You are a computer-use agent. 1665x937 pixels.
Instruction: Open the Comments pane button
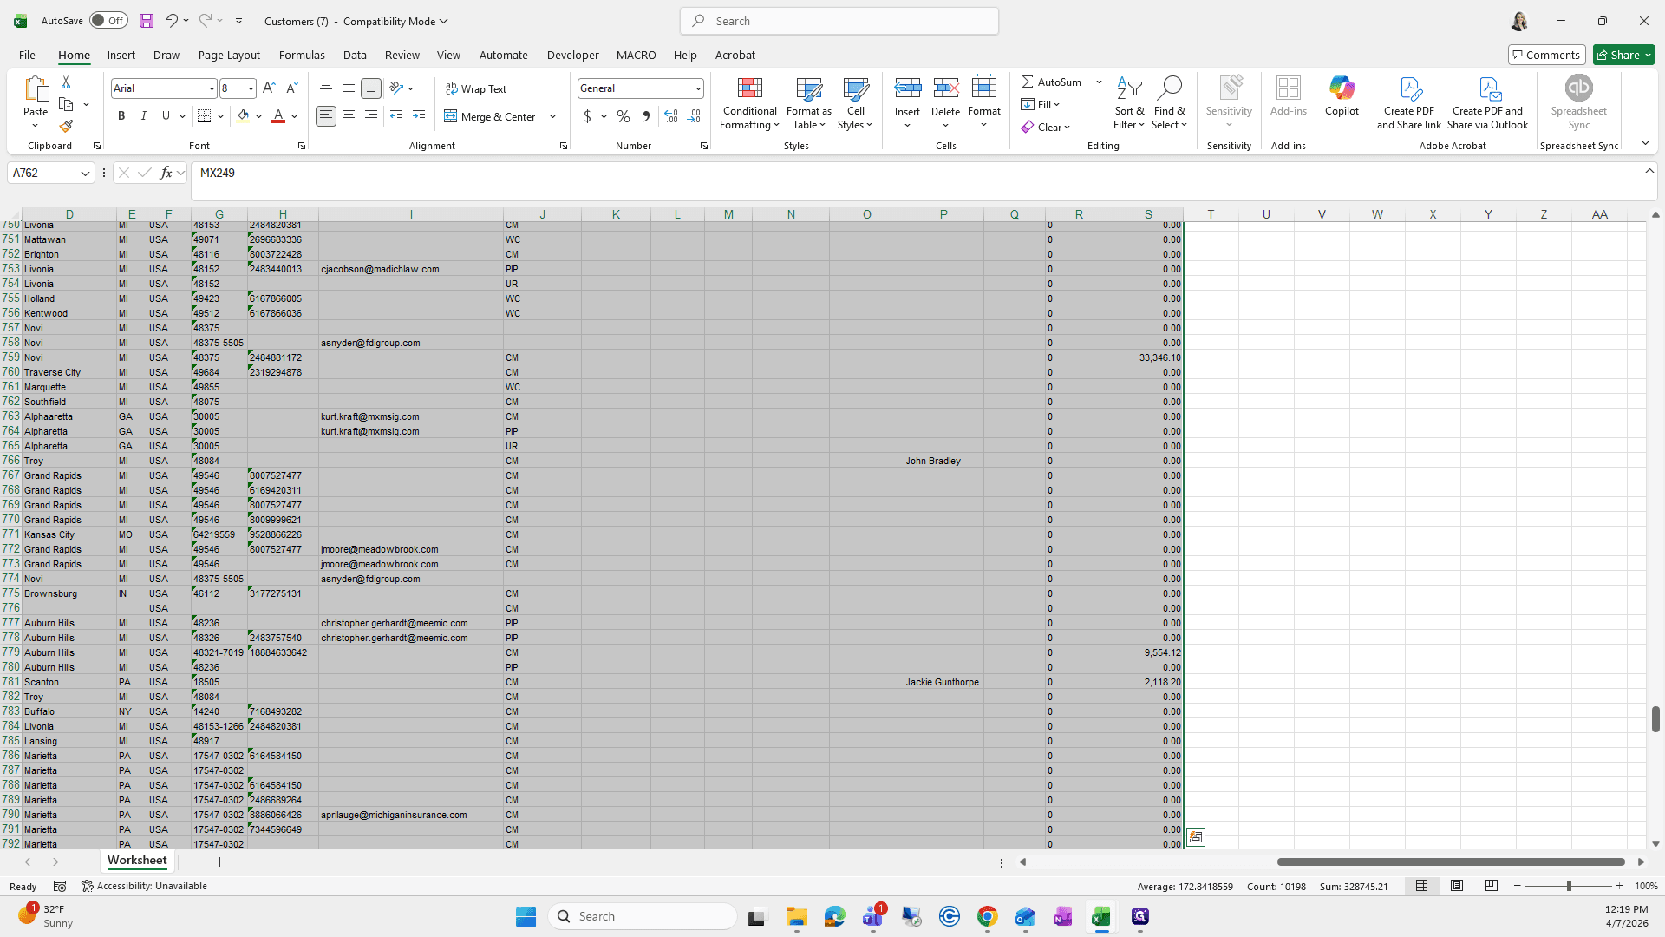[1547, 55]
